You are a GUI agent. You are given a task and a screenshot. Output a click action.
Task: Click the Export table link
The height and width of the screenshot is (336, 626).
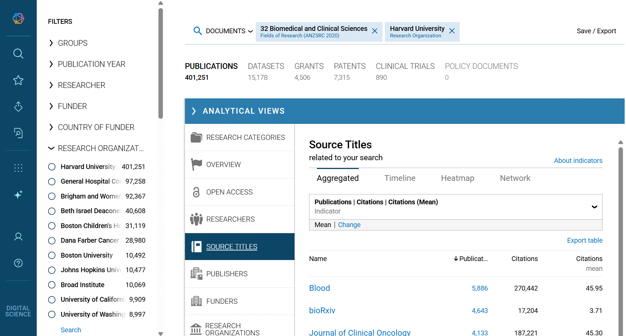[585, 240]
